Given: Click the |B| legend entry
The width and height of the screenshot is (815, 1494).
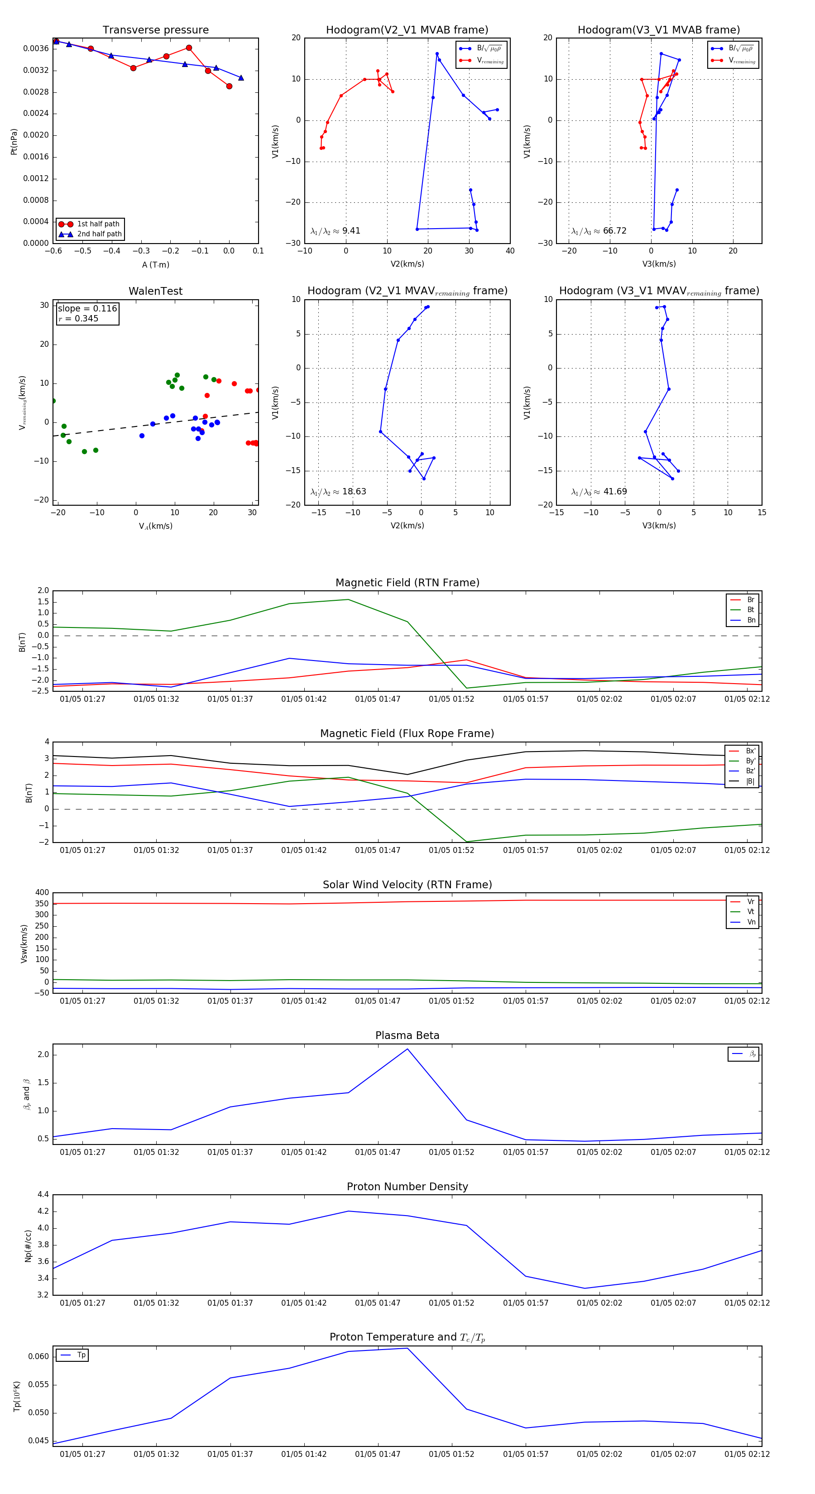Looking at the screenshot, I should click(742, 781).
